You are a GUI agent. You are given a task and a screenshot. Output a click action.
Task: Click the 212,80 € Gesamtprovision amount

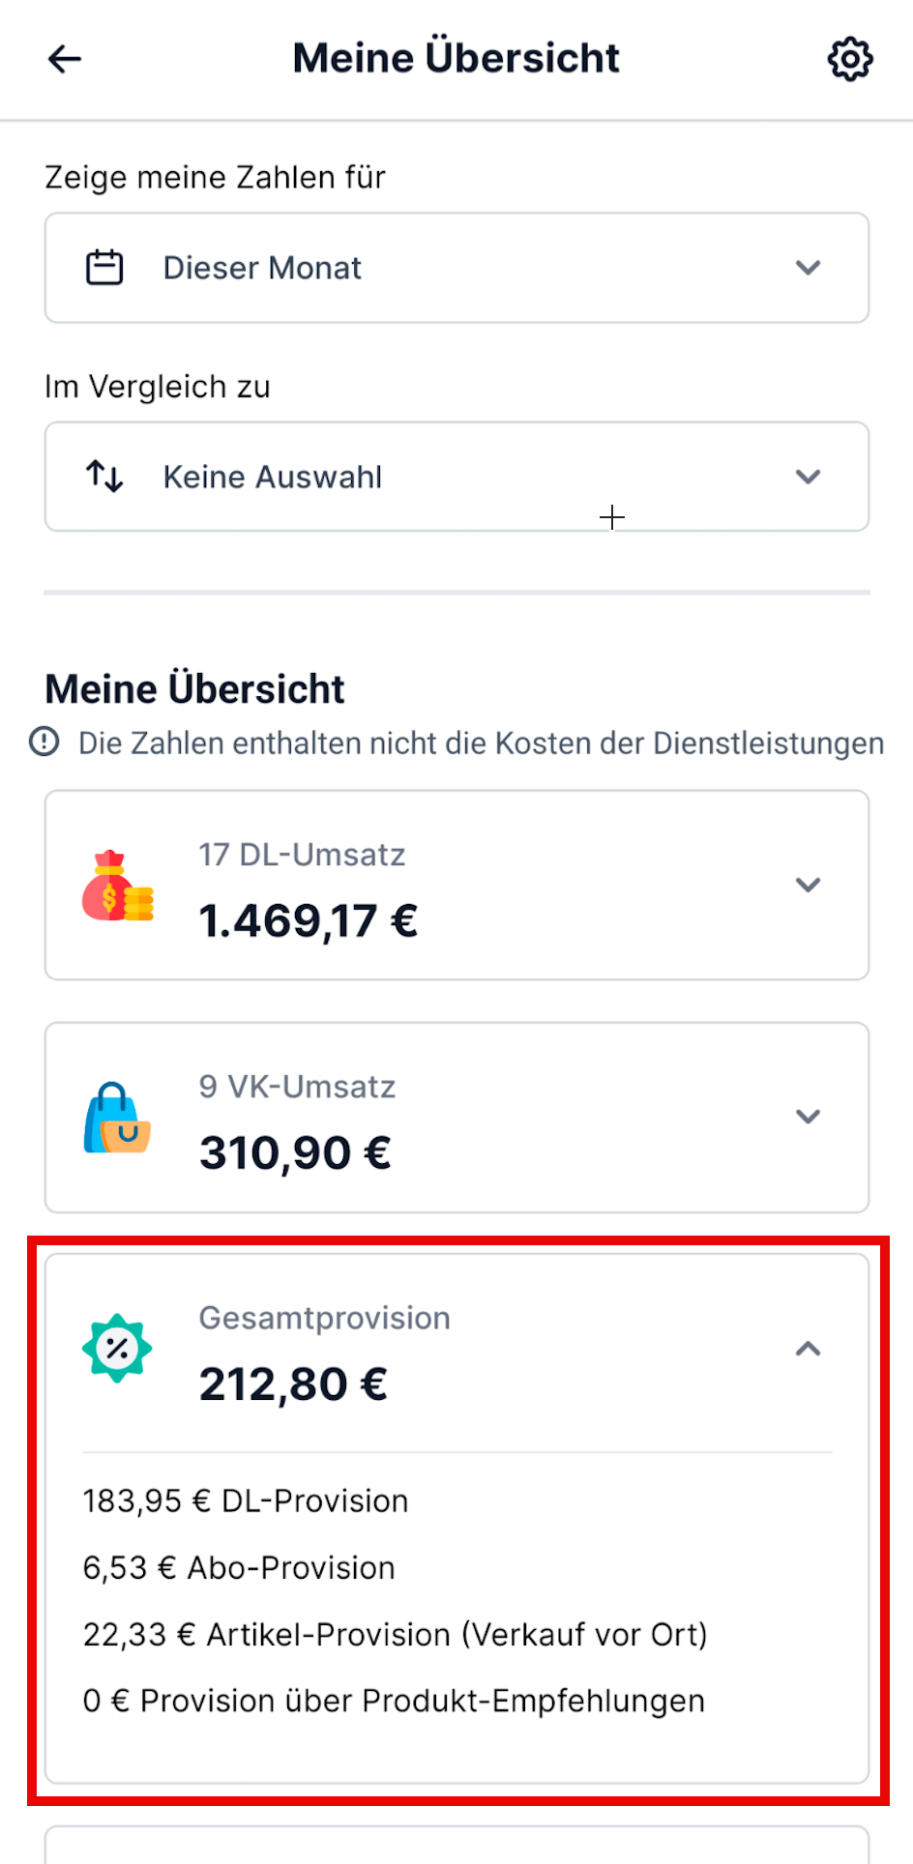[x=293, y=1384]
